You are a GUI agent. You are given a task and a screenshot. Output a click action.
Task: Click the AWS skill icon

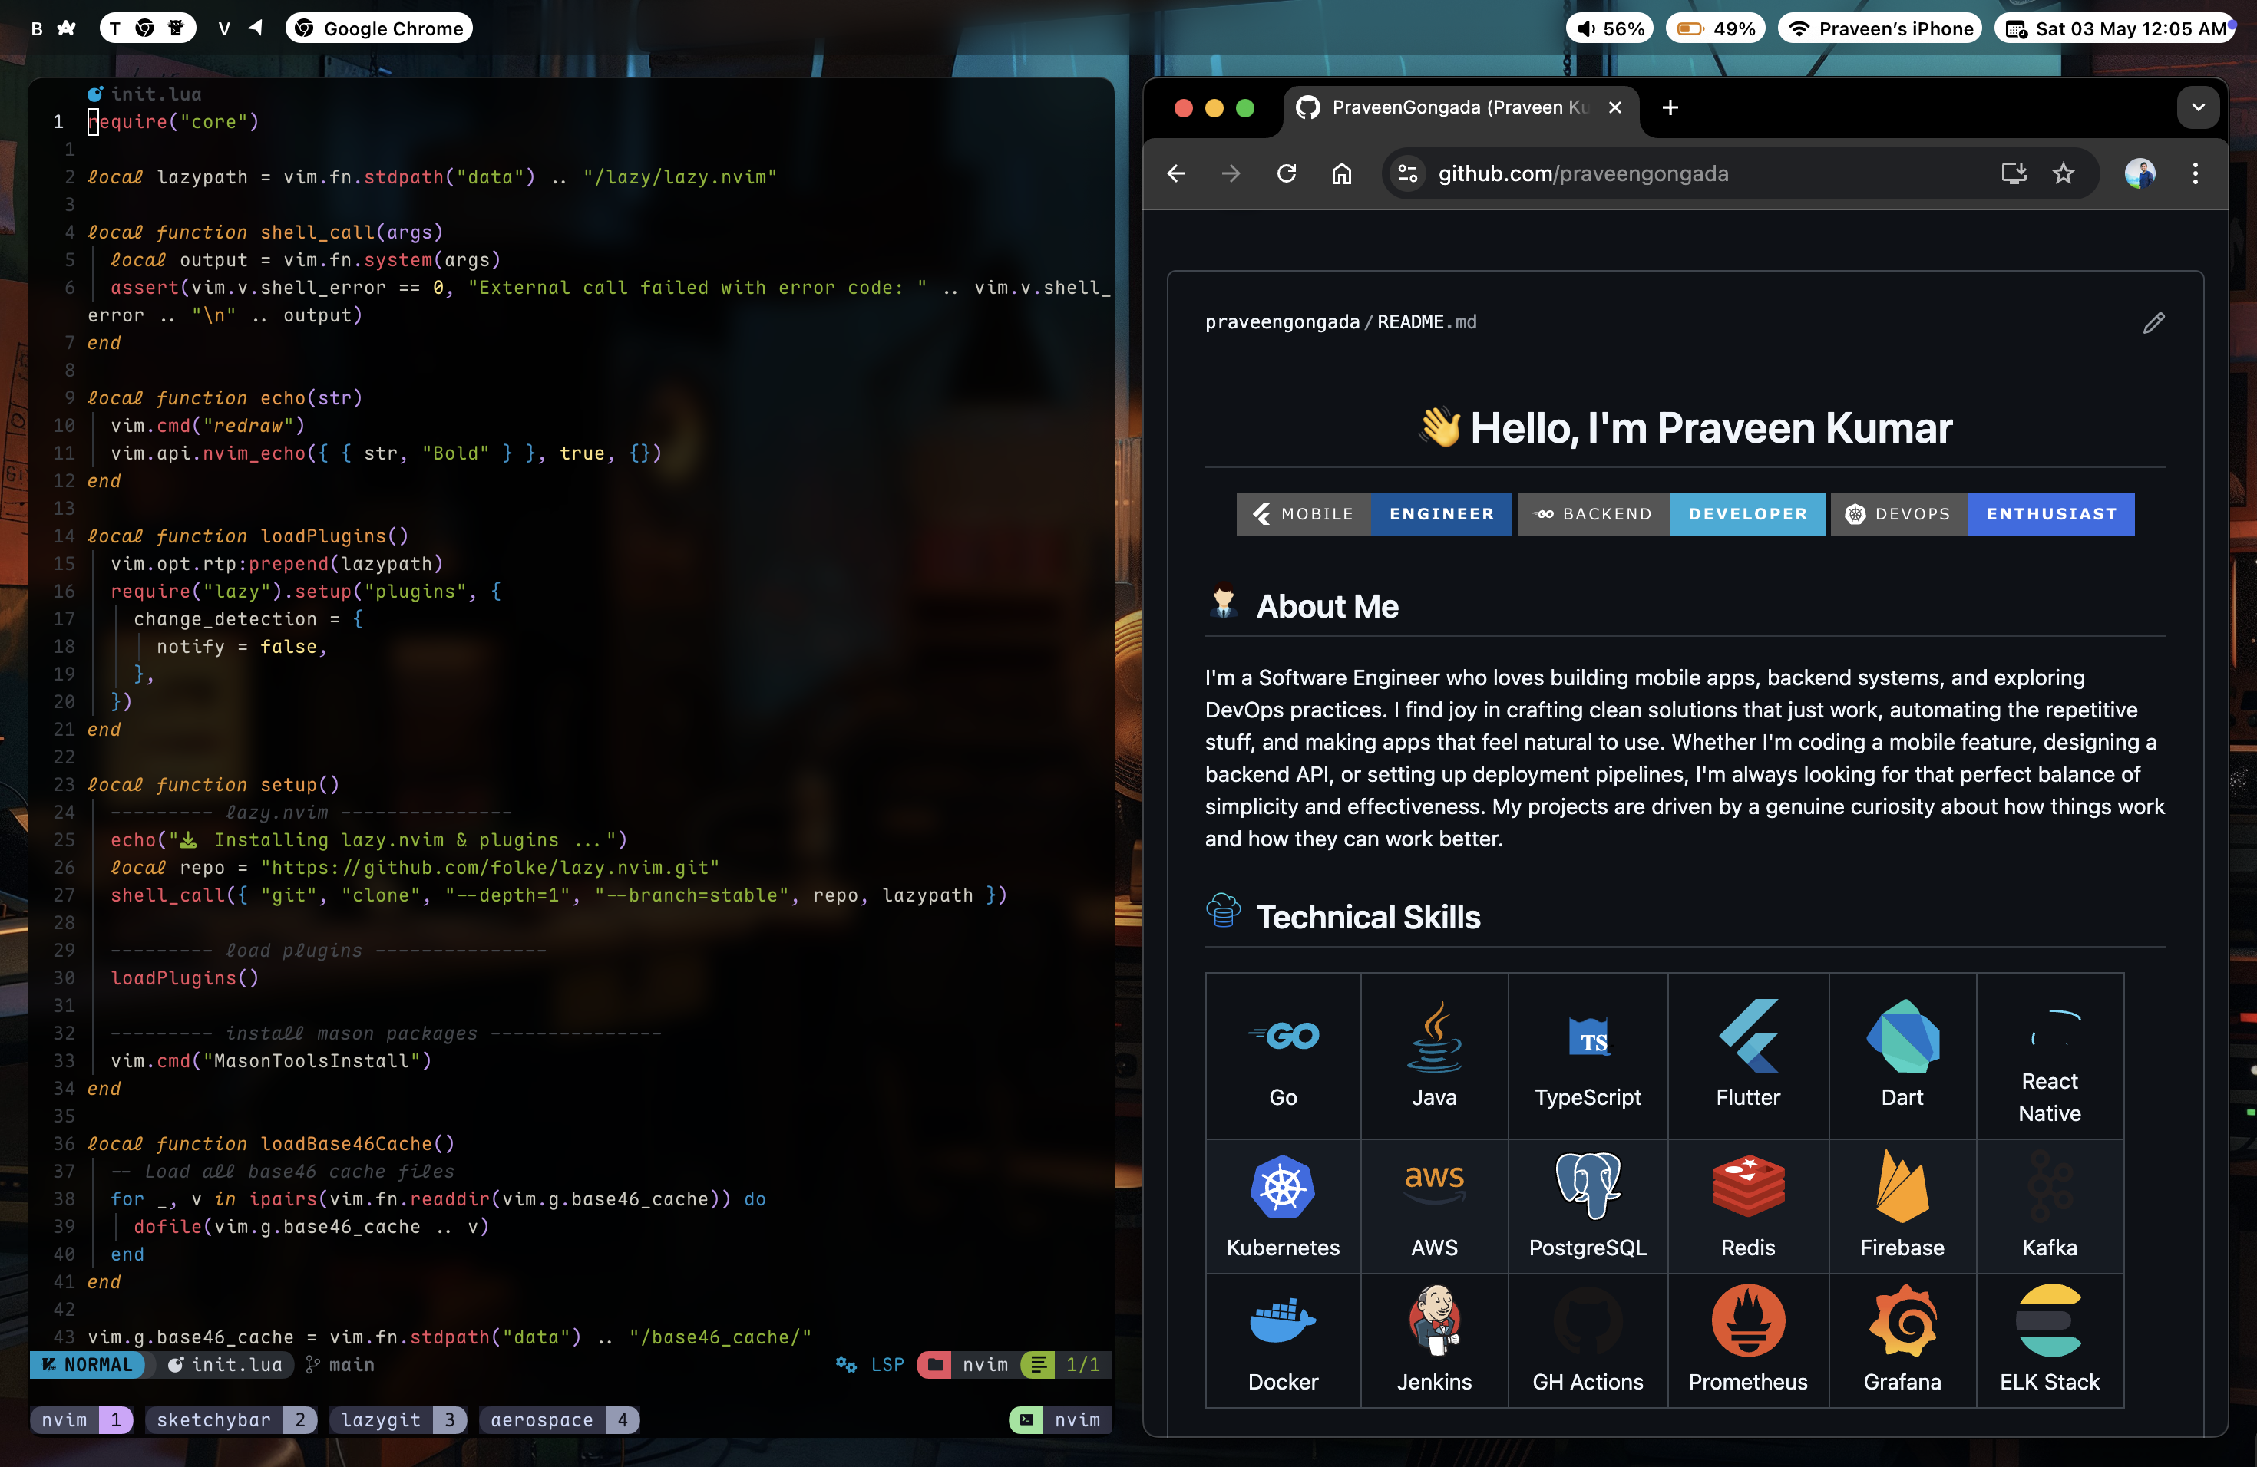pos(1434,1184)
